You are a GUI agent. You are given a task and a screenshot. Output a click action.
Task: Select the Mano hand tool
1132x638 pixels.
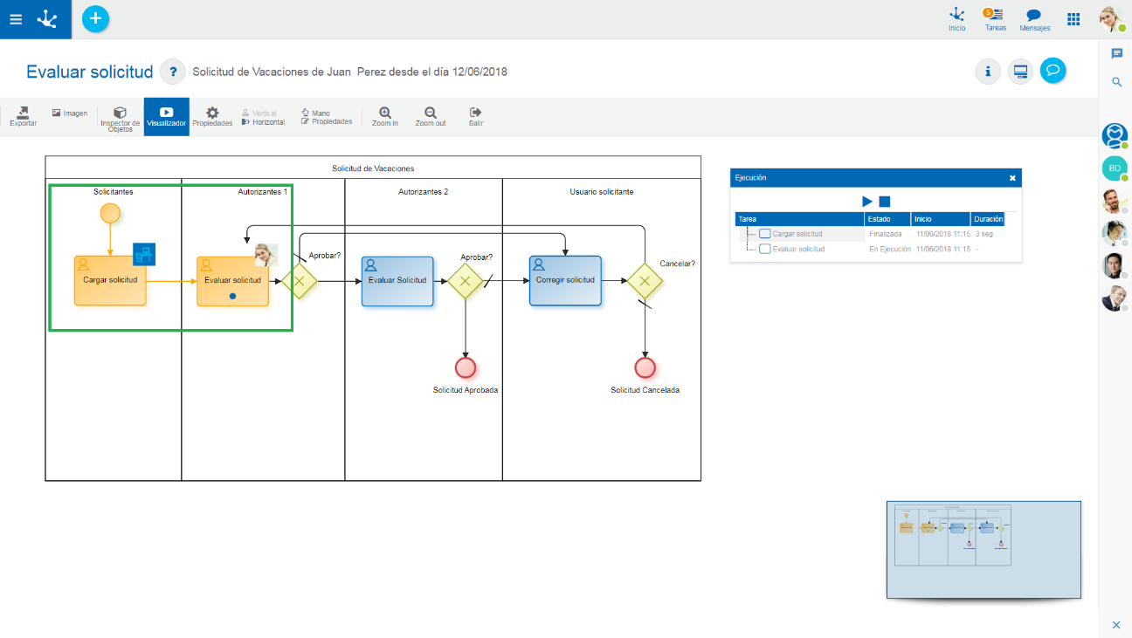pyautogui.click(x=316, y=113)
